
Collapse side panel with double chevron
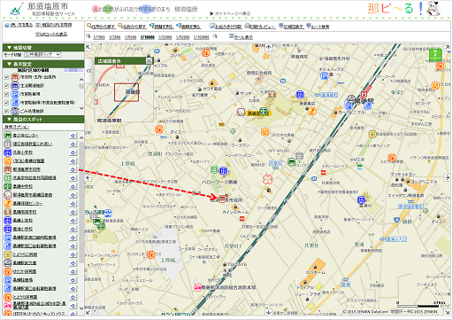pyautogui.click(x=89, y=71)
